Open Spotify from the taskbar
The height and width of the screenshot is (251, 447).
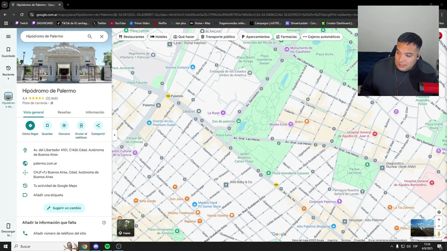107,246
